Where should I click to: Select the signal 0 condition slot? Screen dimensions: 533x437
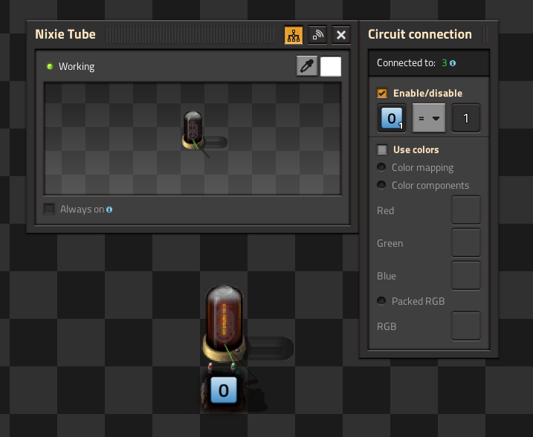tap(392, 118)
